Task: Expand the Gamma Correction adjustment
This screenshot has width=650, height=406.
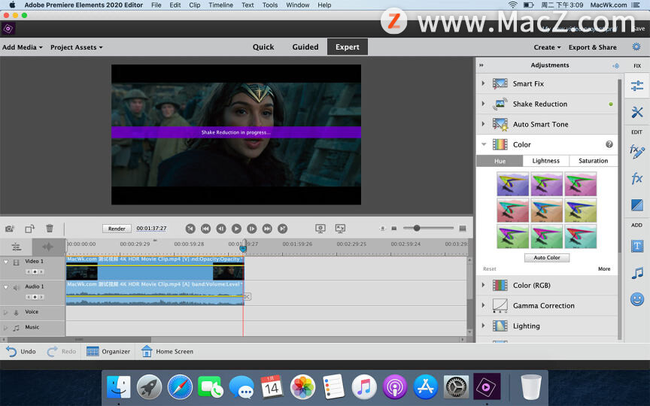Action: click(483, 305)
